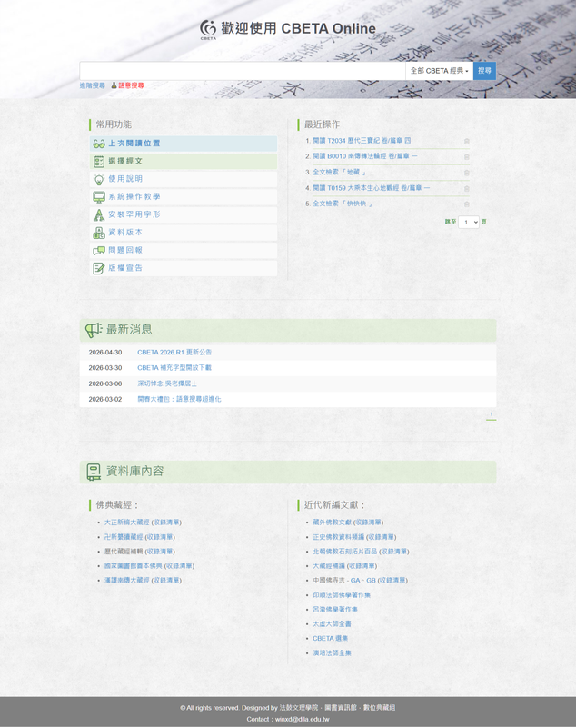Rerun the recent 全文檢索「快快快」search
576x727 pixels.
coord(343,204)
